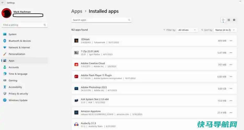Click the Installed apps heading
This screenshot has width=244, height=130.
click(x=104, y=11)
